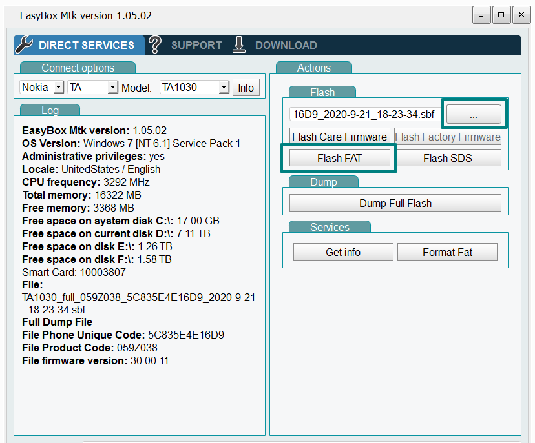Click the window title EasyBox Mtk version 1.05.02

coord(86,15)
